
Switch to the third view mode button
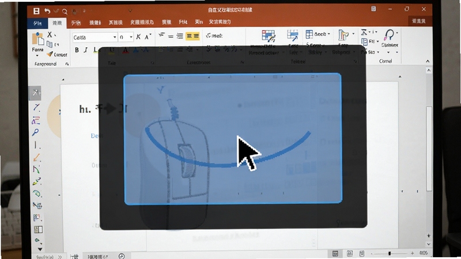pyautogui.click(x=362, y=253)
